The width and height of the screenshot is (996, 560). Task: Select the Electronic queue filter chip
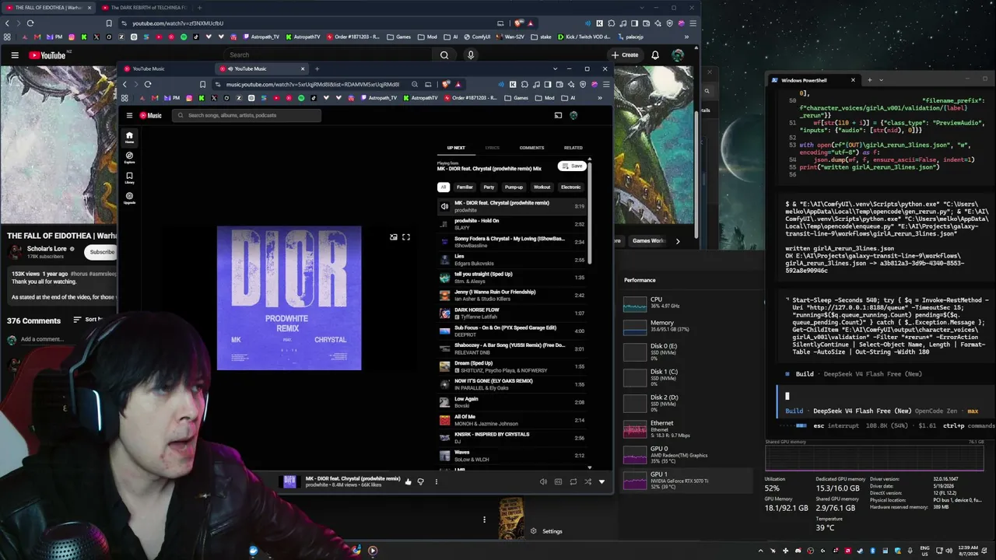(571, 187)
